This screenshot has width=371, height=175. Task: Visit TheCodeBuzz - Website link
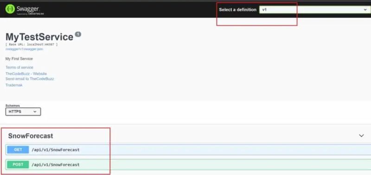tap(26, 74)
